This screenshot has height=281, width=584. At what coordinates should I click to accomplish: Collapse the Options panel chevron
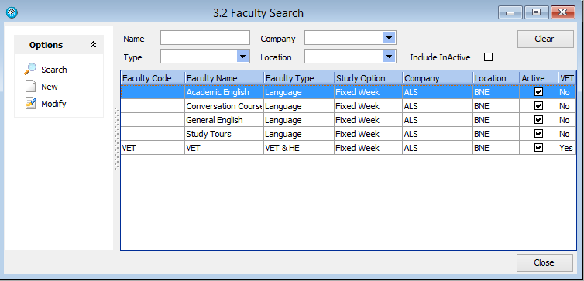click(x=93, y=45)
